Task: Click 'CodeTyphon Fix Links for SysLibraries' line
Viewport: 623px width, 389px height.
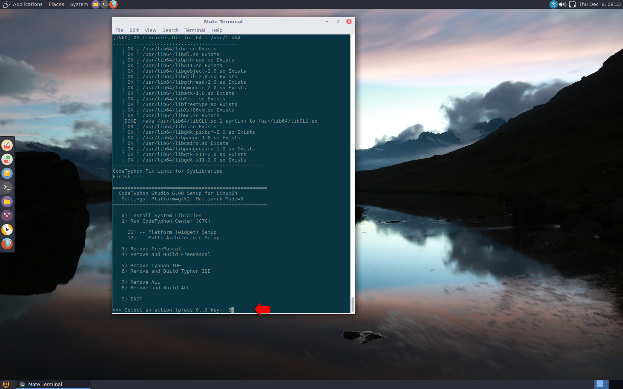Action: pos(168,171)
